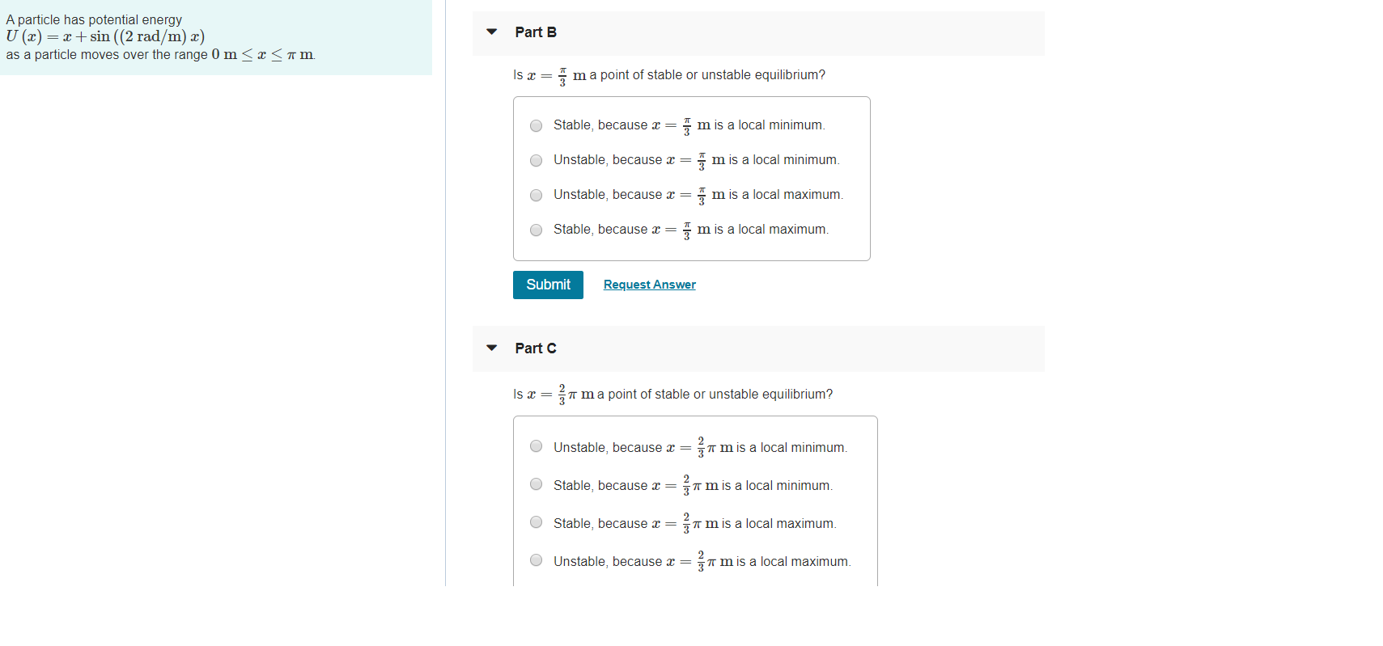Click the Part C disclosure triangle
Screen dimensions: 1383x646
(491, 348)
